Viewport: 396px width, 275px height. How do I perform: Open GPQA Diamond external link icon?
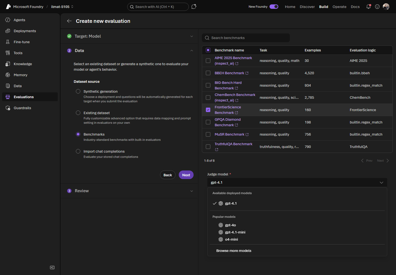237,125
